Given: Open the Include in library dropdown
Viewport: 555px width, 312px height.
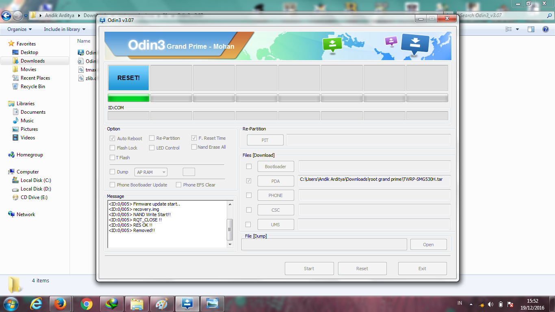Looking at the screenshot, I should point(65,29).
